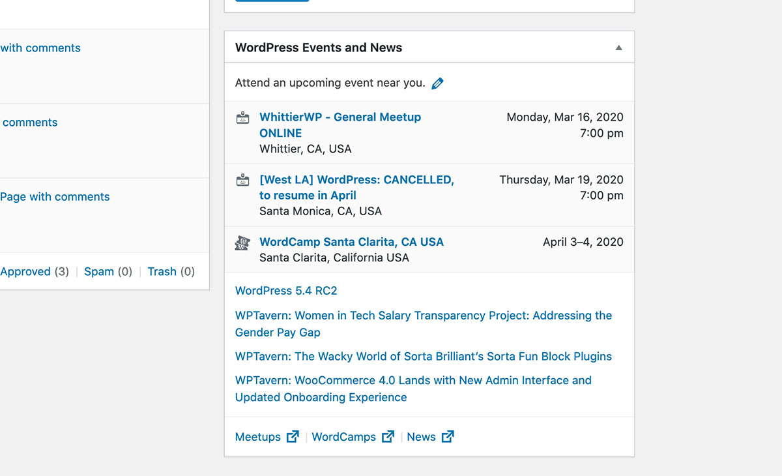
Task: Click the meetup icon beside WhittierWP event
Action: click(x=242, y=118)
